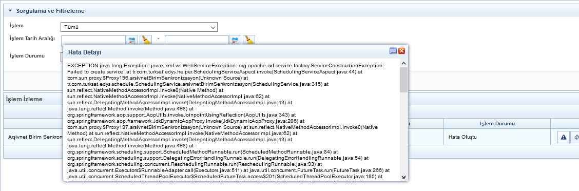Click the error detail scrollbar thumb
The image size is (579, 191).
(x=403, y=80)
